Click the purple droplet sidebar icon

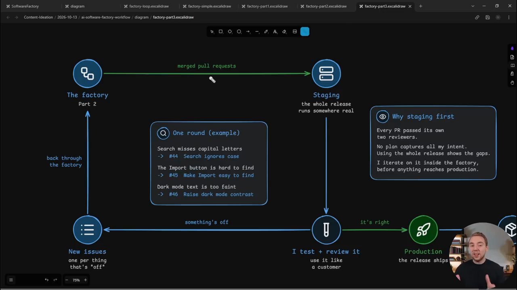click(512, 48)
